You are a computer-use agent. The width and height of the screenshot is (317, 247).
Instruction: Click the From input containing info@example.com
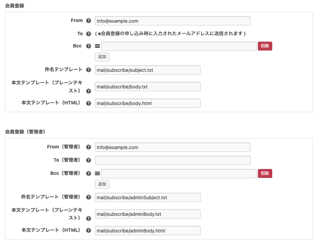tap(172, 20)
